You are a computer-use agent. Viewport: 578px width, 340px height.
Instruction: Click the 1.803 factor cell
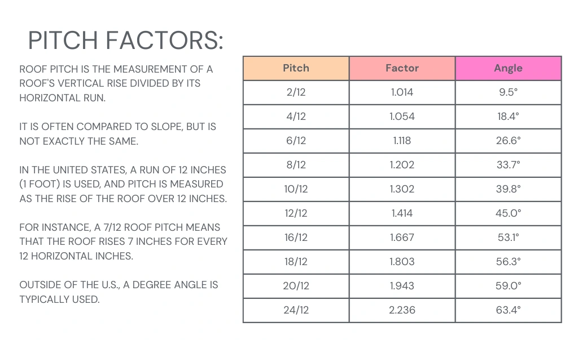tap(402, 262)
